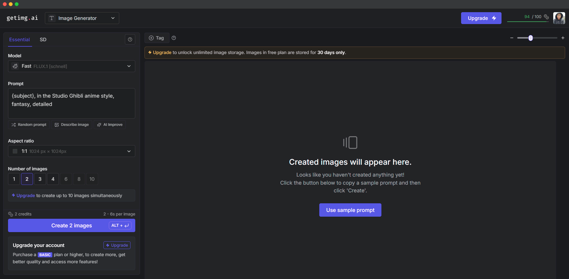Click Upgrade link in storage banner
The height and width of the screenshot is (279, 569).
point(162,53)
